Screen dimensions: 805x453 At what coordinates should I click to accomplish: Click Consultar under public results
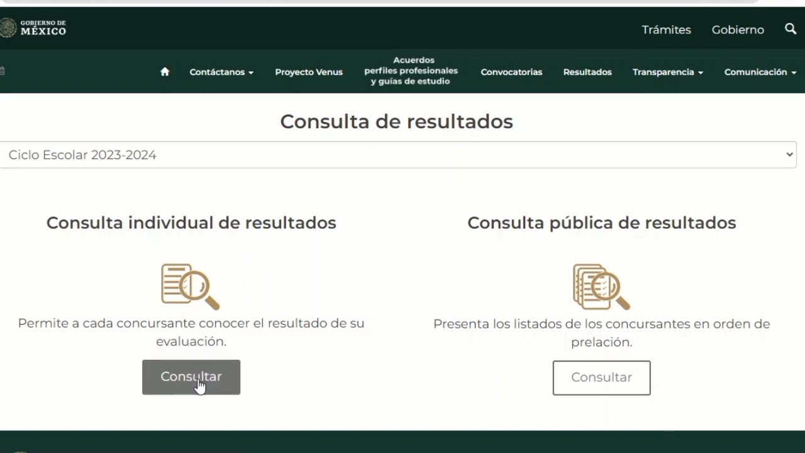pos(601,377)
